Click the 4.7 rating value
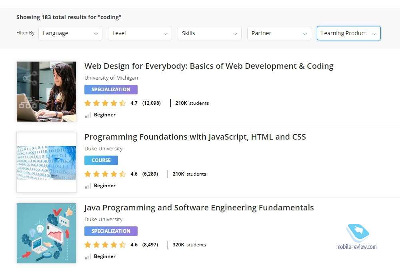 134,103
